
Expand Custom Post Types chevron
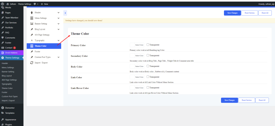click(58, 57)
